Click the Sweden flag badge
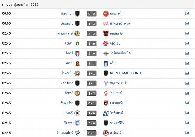195x137 pixels. [x=78, y=43]
